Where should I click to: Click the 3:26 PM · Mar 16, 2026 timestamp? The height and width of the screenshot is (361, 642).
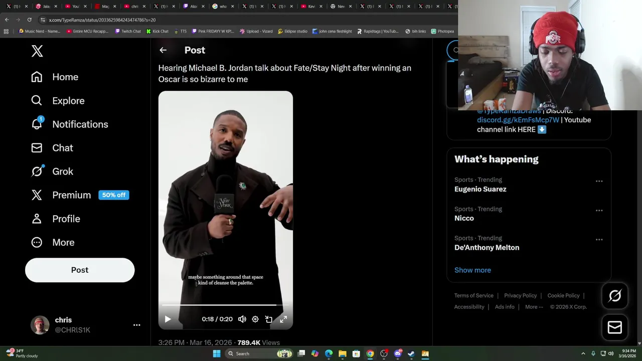195,342
